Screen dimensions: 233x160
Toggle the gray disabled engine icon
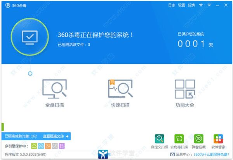click(x=55, y=146)
